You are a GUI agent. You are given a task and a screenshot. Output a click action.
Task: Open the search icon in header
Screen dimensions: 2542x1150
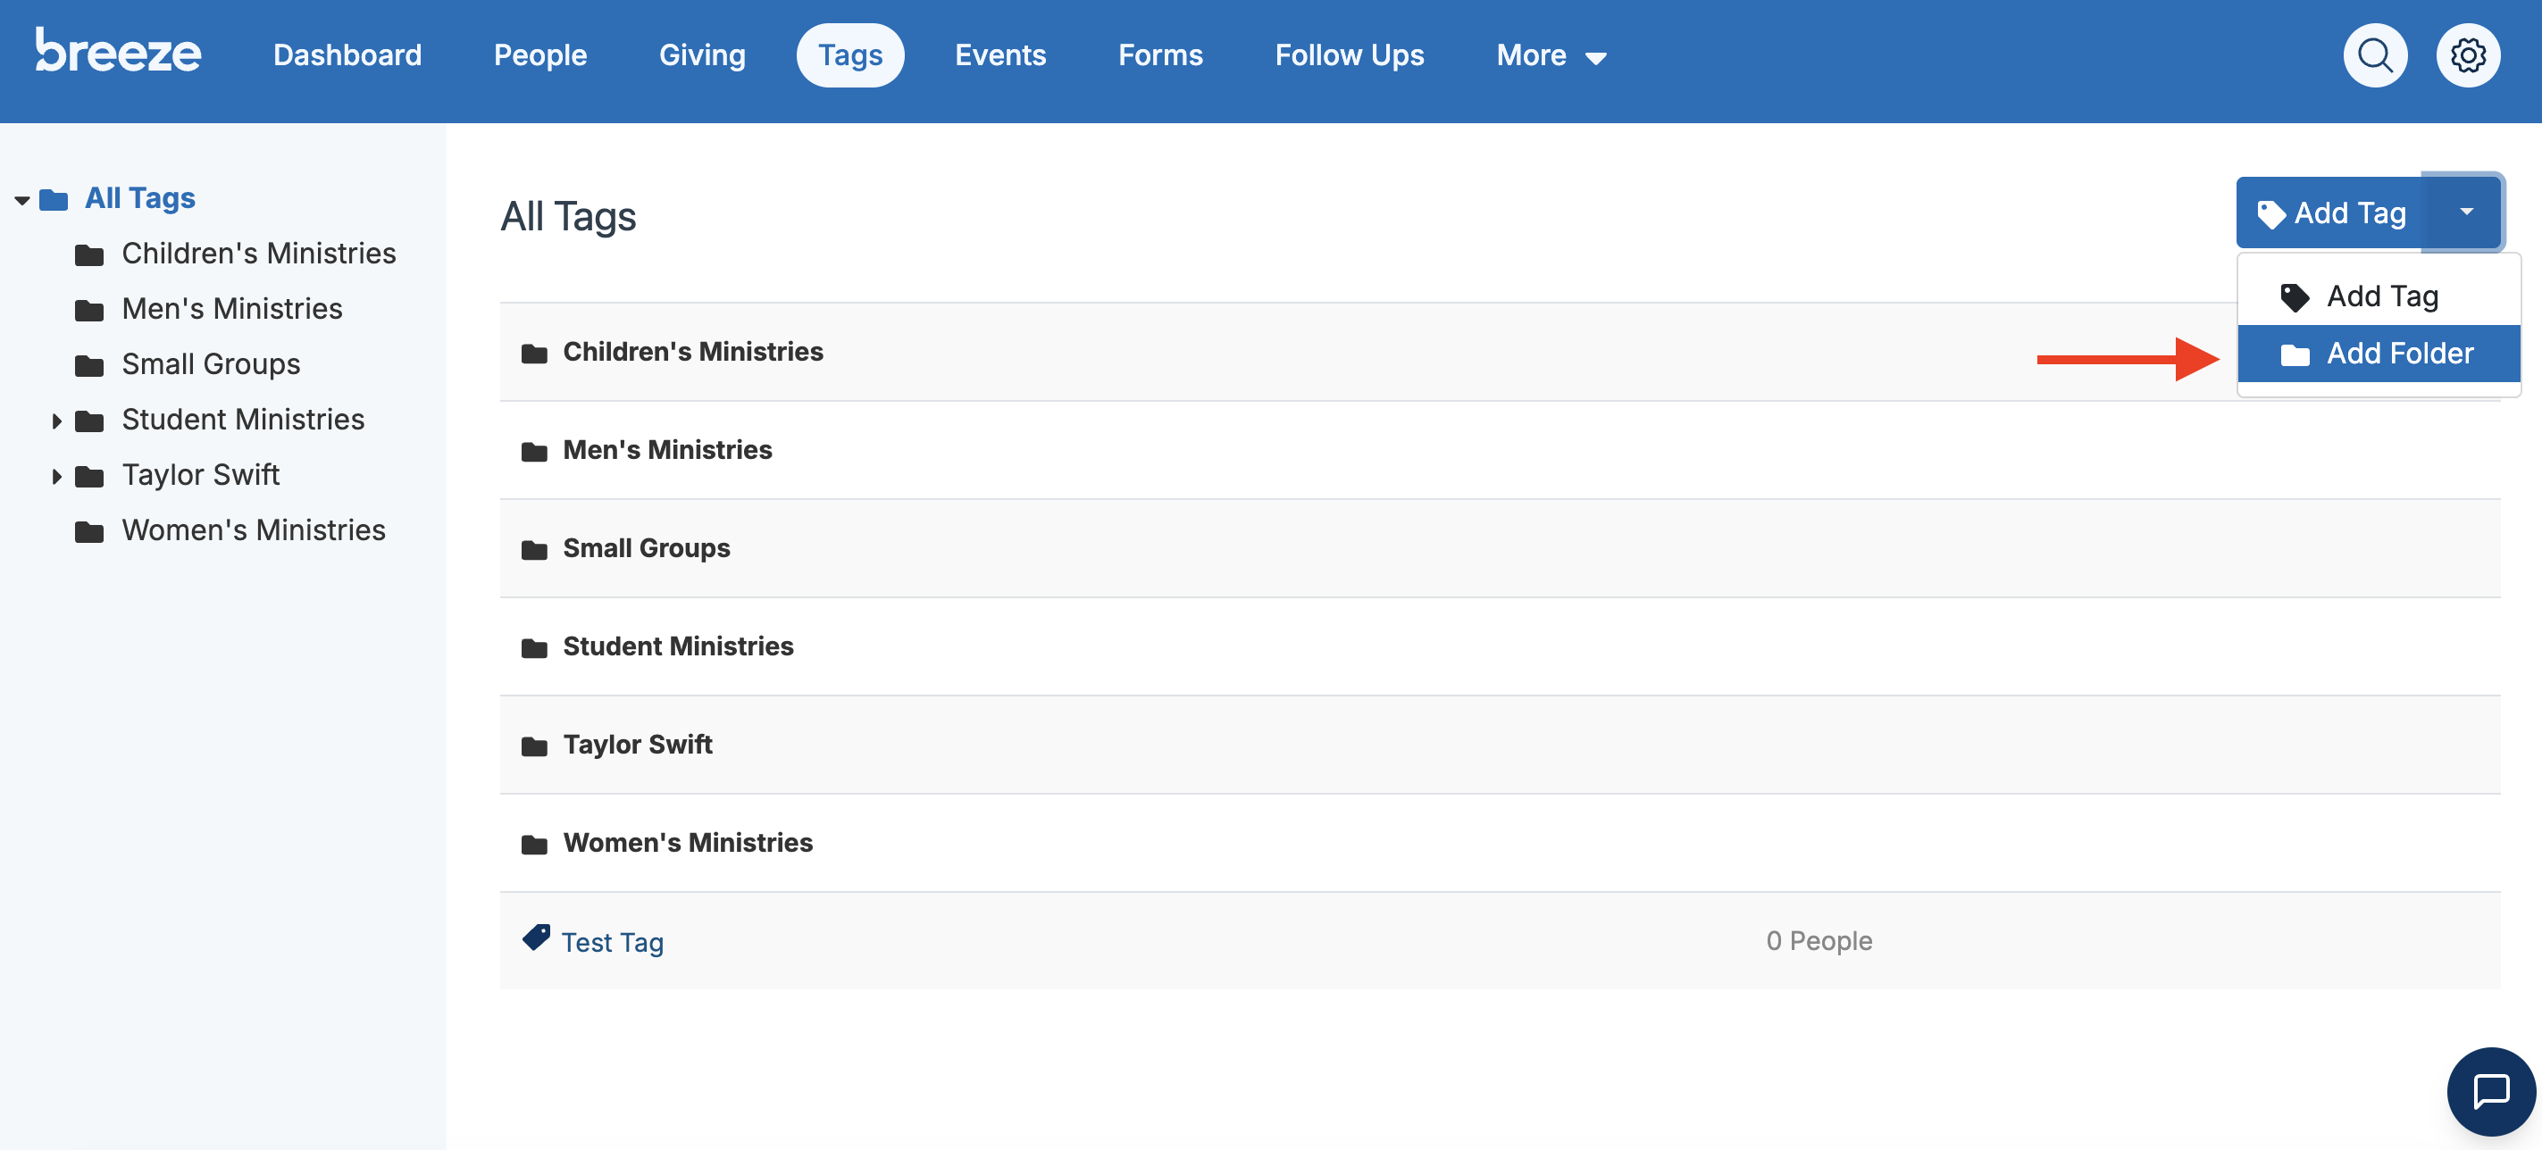tap(2374, 55)
